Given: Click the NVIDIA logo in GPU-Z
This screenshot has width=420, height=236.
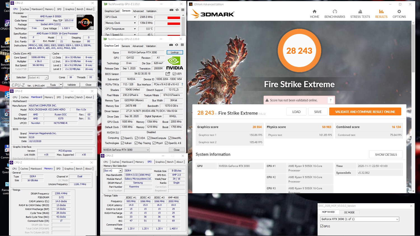Looking at the screenshot, I should click(175, 63).
